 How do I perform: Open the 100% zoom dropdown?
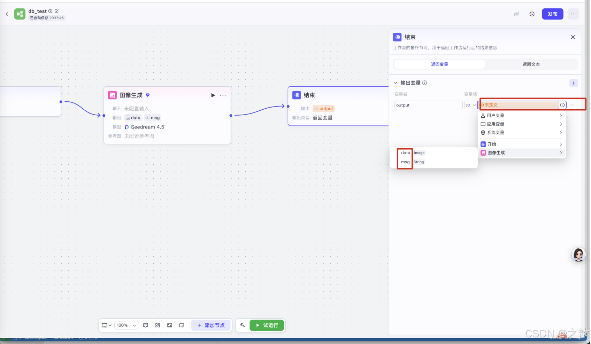126,326
